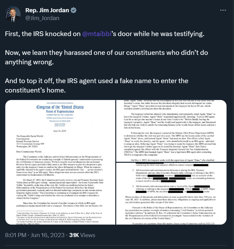This screenshot has height=249, width=234.
Task: Click the "And to top it off" paragraph
Action: [x=96, y=86]
